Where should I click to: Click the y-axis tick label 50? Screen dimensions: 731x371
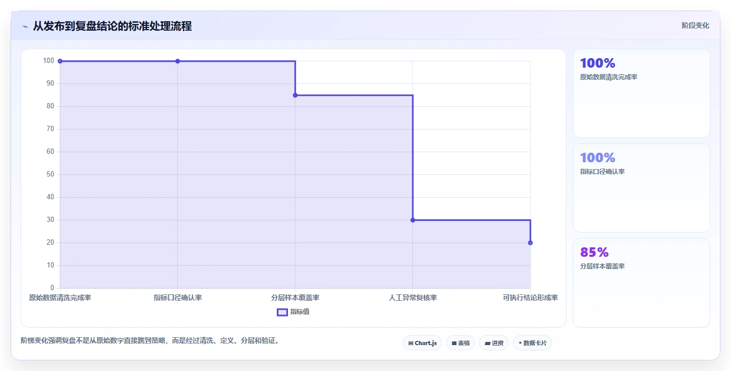click(50, 174)
